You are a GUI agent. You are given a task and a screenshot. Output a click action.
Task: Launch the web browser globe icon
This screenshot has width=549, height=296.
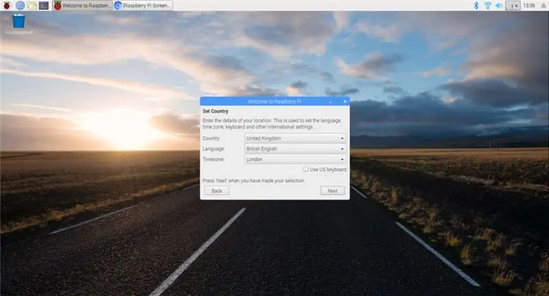(x=21, y=5)
